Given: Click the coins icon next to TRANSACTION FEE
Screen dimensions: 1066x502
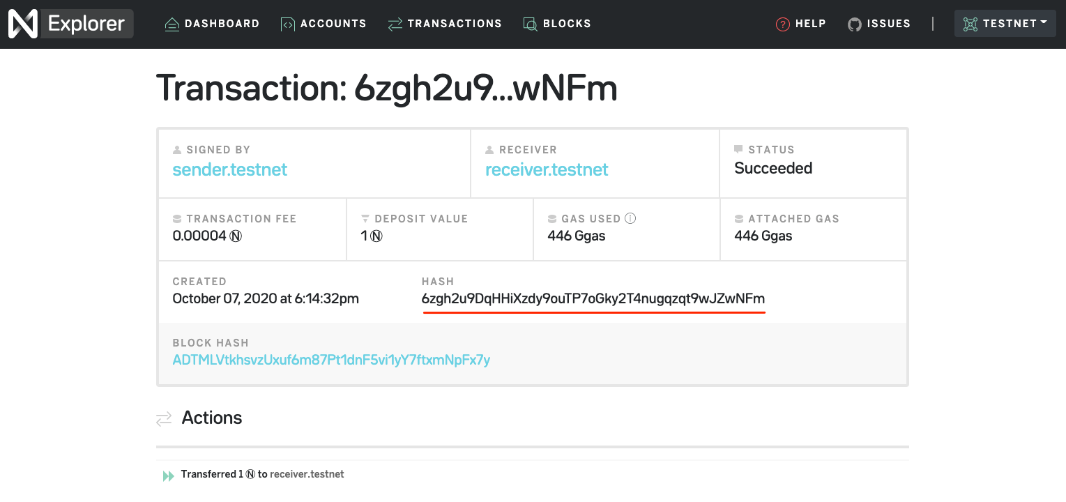Looking at the screenshot, I should (x=178, y=218).
